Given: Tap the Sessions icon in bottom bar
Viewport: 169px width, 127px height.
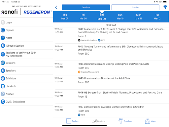Looking at the screenshot, I should tap(94, 121).
